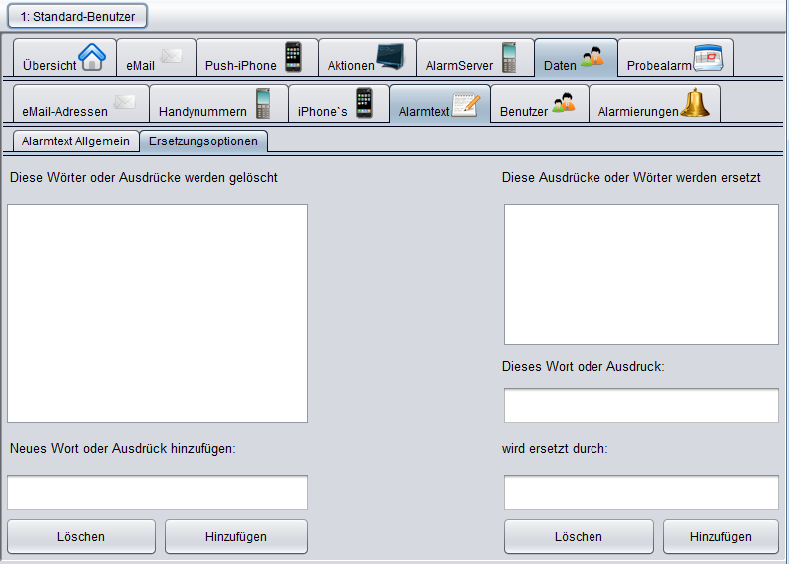Click the notepad icon on Alarmtext tab
The image size is (789, 564).
tap(466, 104)
